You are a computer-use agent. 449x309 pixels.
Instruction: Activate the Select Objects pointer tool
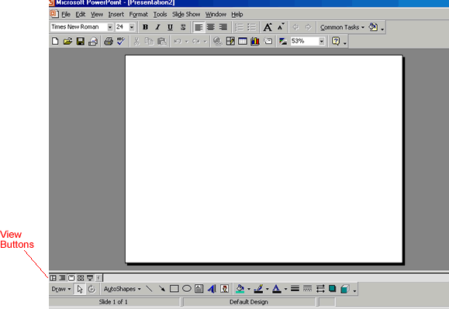point(80,289)
